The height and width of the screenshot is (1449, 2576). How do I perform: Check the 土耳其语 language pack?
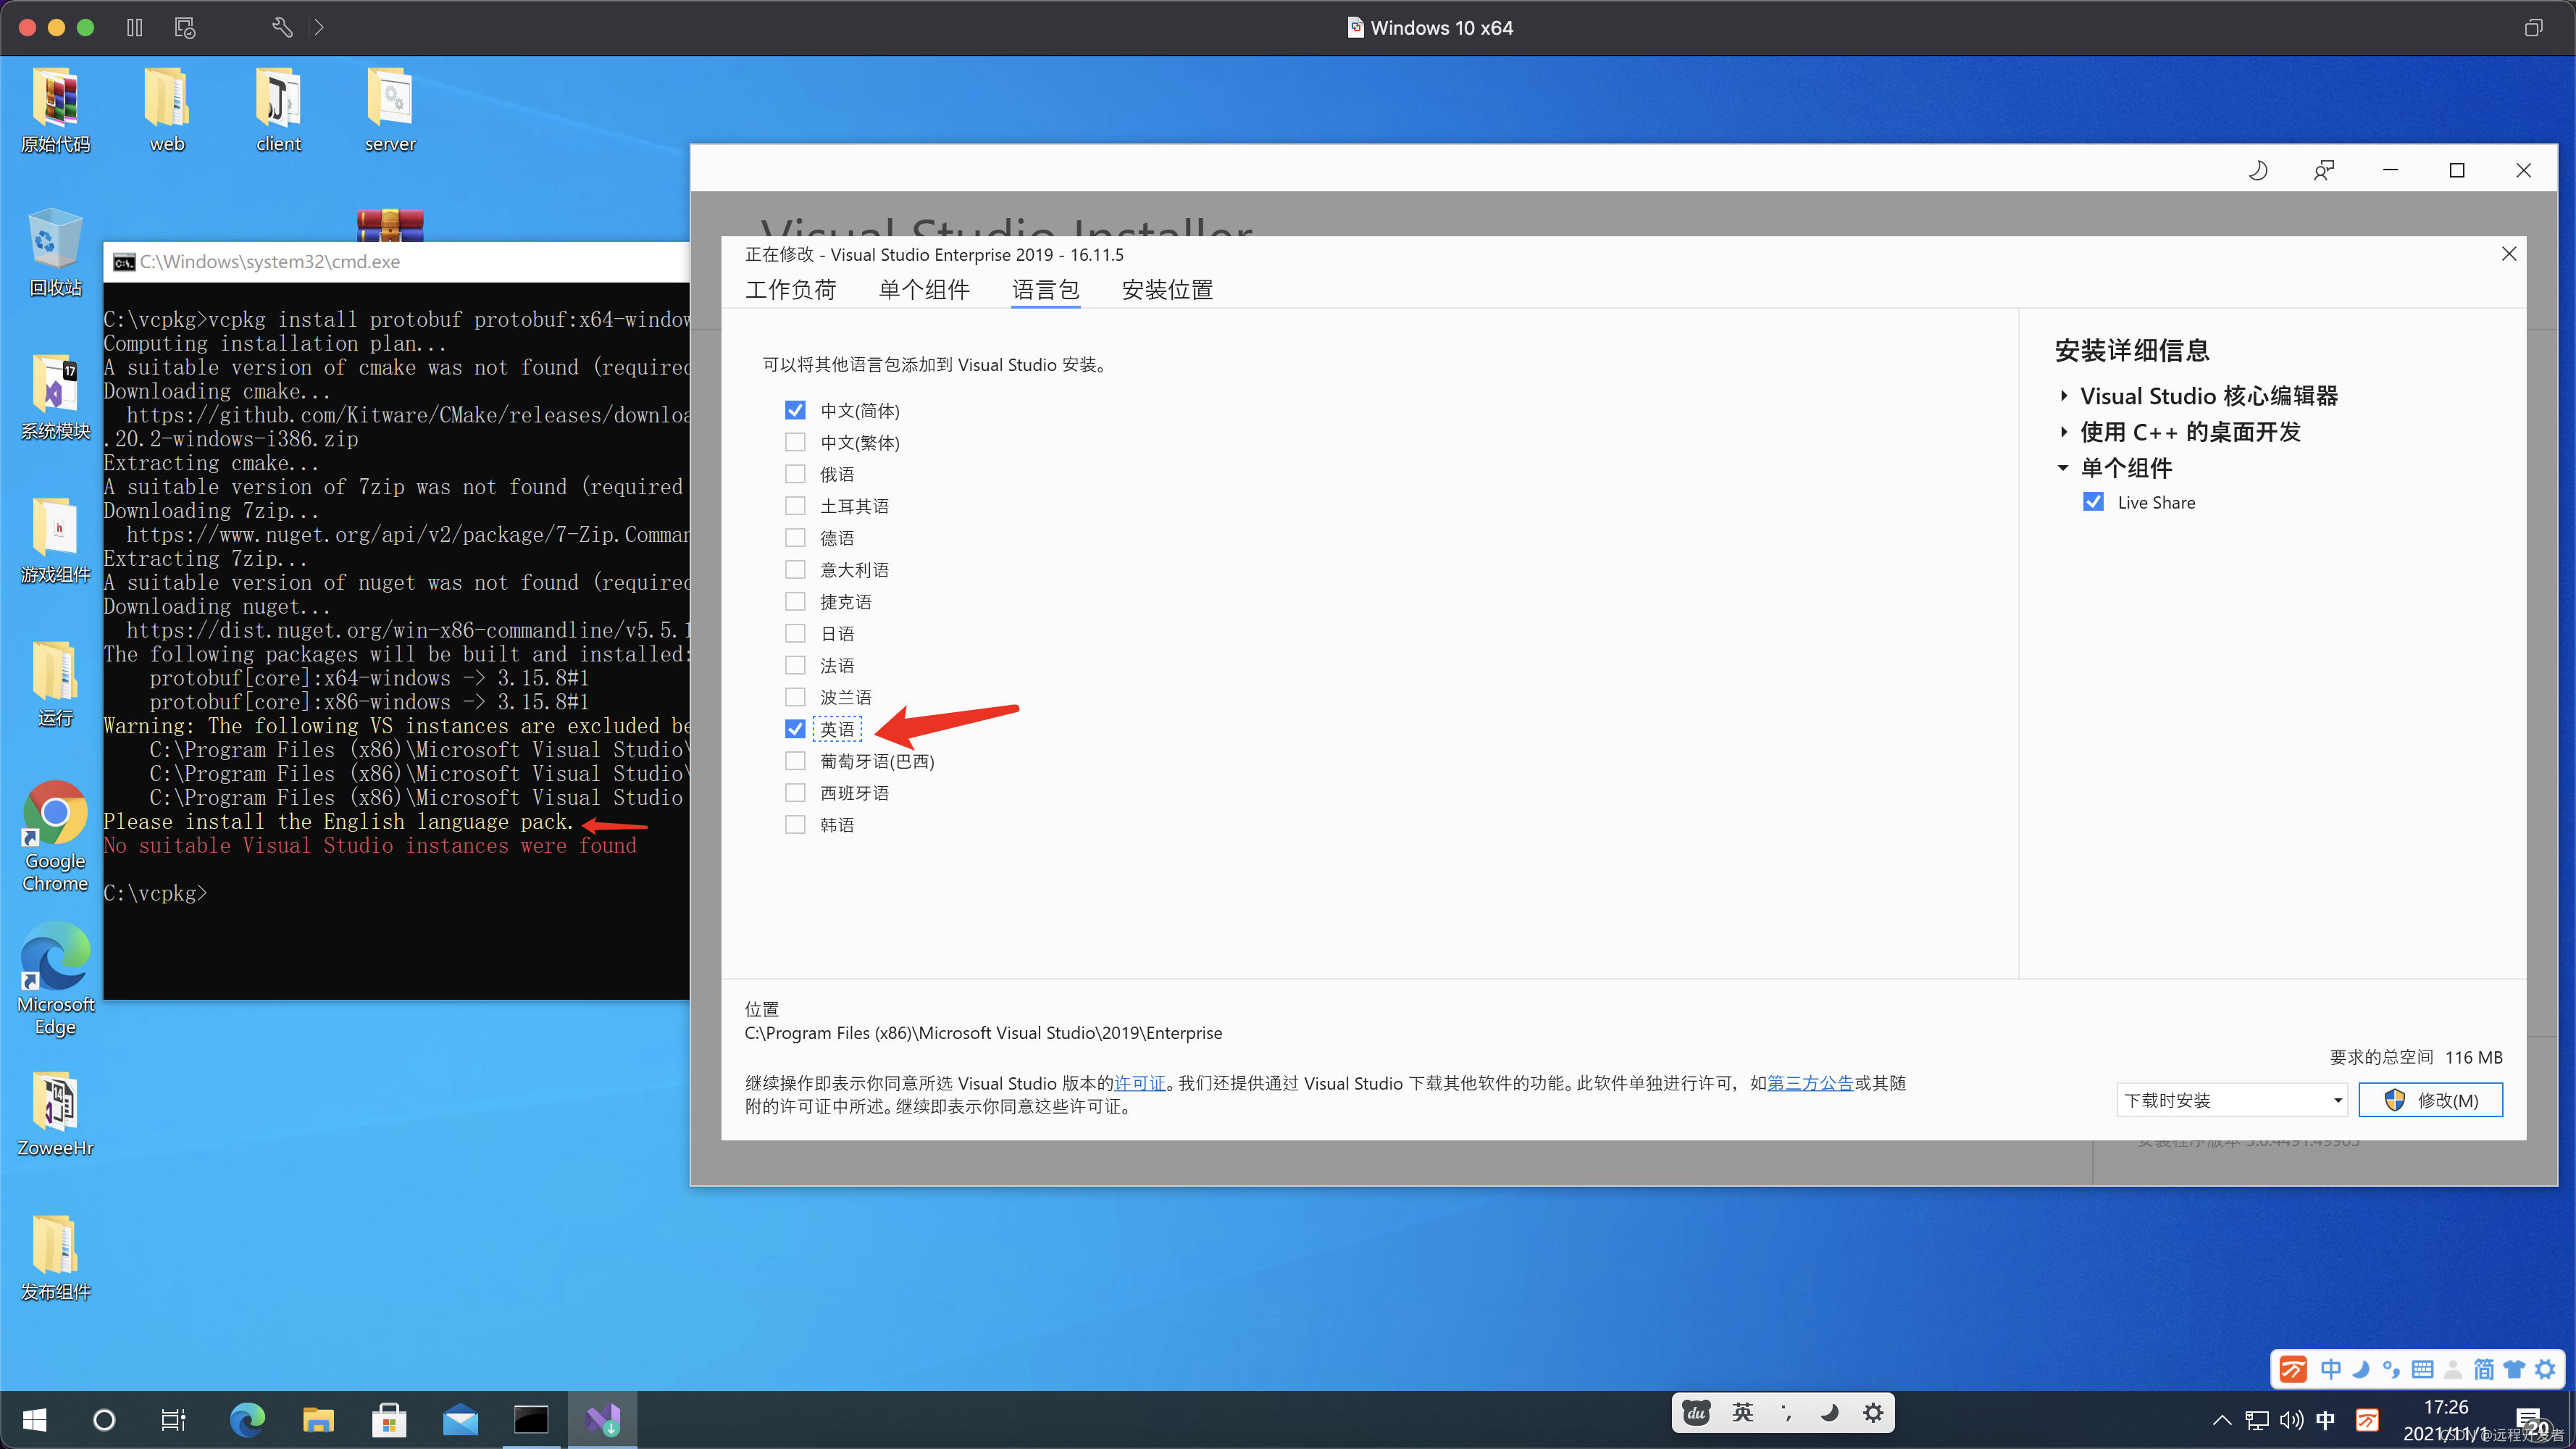pyautogui.click(x=795, y=506)
